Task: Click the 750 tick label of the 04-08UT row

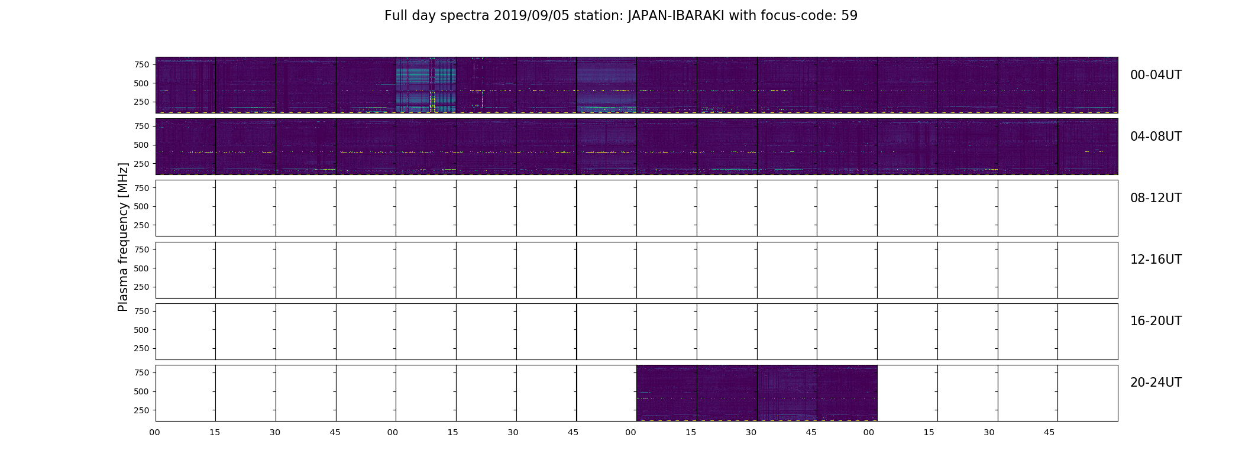Action: click(141, 126)
